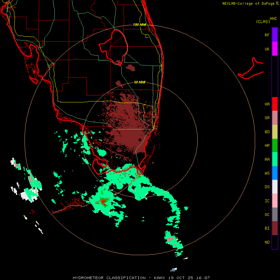
Task: Click the IC light pink legend swatch
Action: pyautogui.click(x=275, y=201)
